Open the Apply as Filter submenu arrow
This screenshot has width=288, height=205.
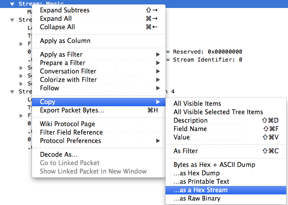(x=158, y=54)
